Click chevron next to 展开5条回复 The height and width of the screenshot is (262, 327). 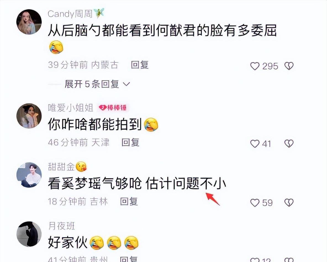click(x=126, y=84)
